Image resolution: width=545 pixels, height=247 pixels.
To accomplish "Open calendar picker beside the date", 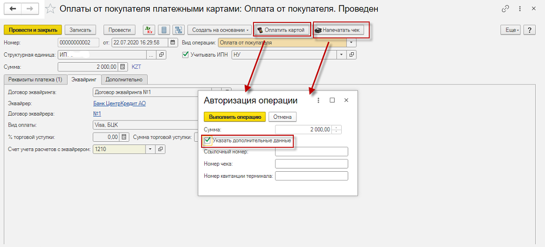I will 173,43.
